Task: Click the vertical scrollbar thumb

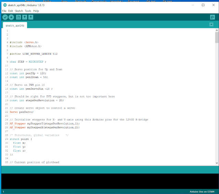Action: tap(217, 37)
